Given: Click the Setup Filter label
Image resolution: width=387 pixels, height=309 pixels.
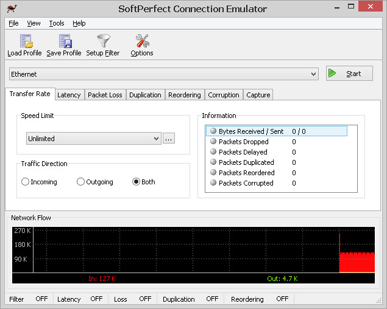Looking at the screenshot, I should [x=103, y=54].
